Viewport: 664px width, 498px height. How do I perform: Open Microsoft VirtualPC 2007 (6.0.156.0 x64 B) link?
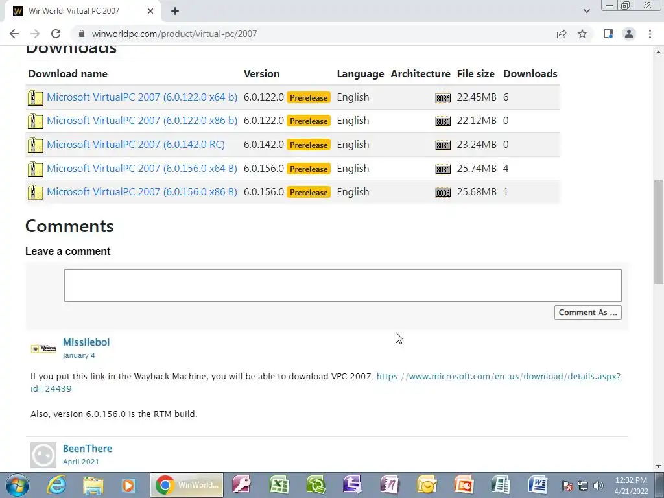point(142,168)
